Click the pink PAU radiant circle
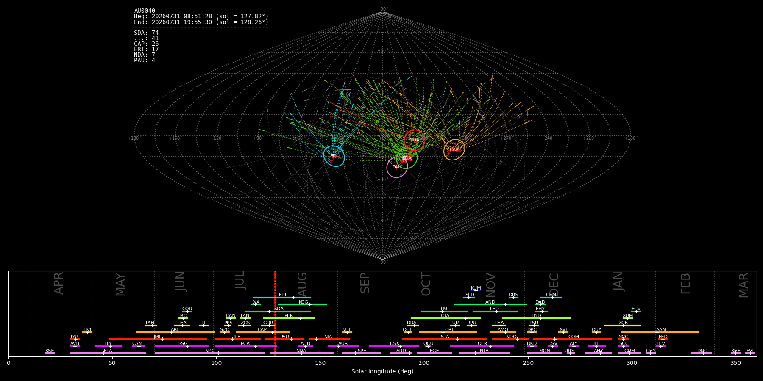 pyautogui.click(x=397, y=167)
